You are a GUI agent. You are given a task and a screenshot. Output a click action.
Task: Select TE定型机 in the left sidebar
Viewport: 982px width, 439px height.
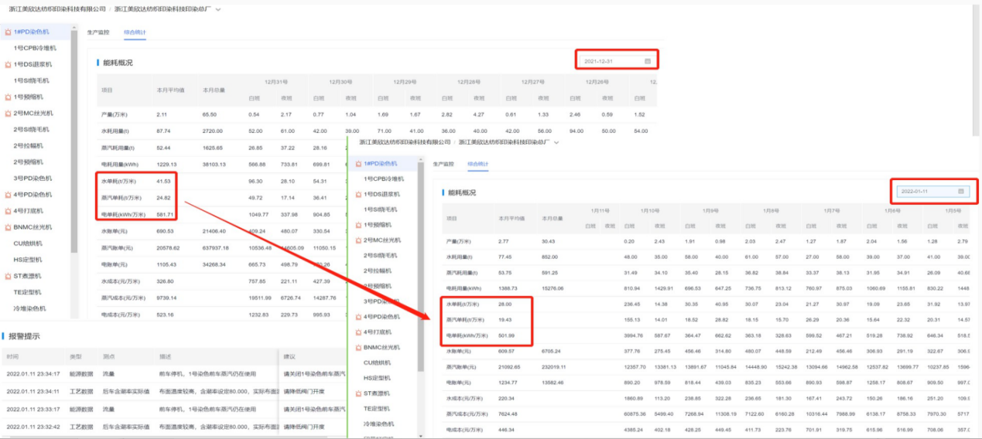[29, 292]
